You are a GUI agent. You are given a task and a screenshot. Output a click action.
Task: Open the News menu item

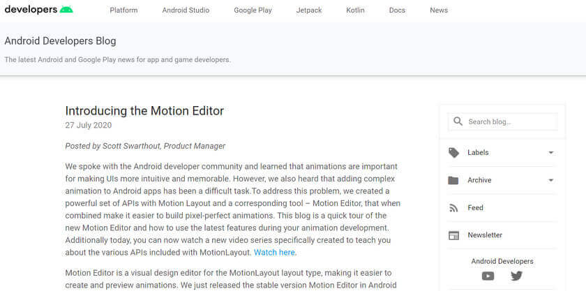coord(439,10)
